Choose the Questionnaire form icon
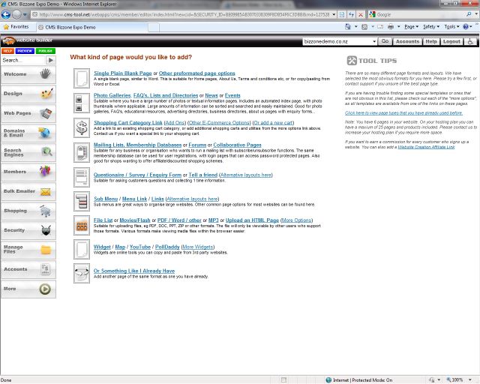The width and height of the screenshot is (480, 384). point(82,177)
